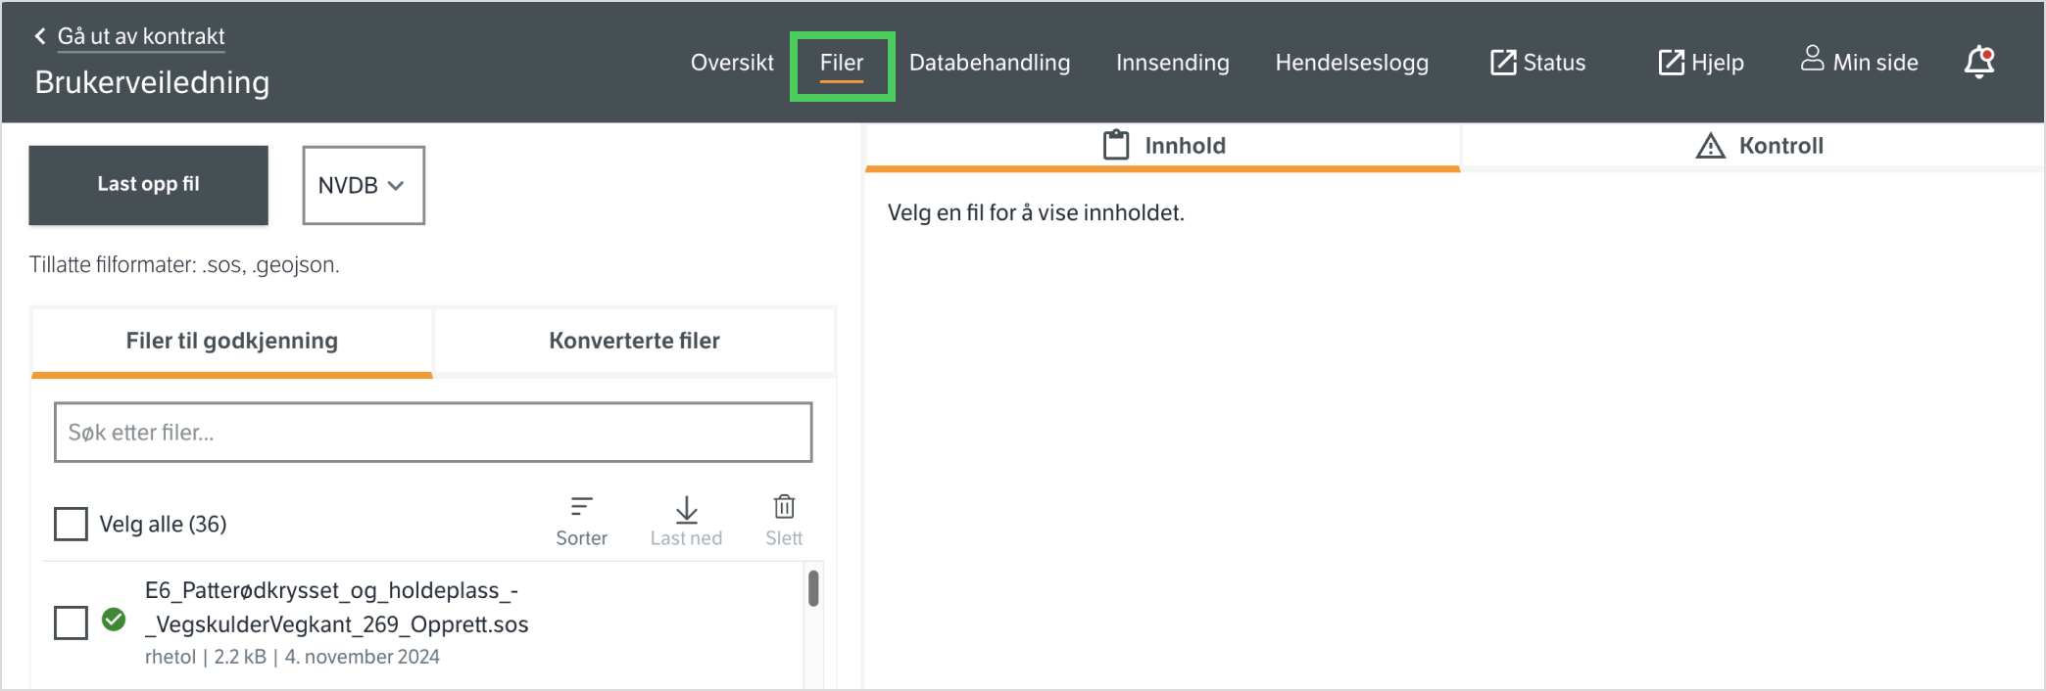Select the Innhold tab
Screen dimensions: 2046x691
click(1163, 147)
